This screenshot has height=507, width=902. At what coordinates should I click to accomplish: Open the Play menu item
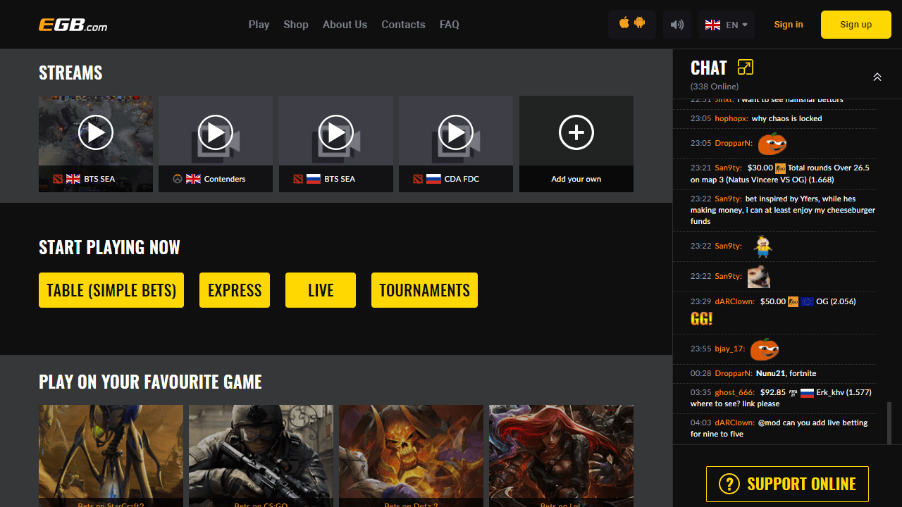259,25
